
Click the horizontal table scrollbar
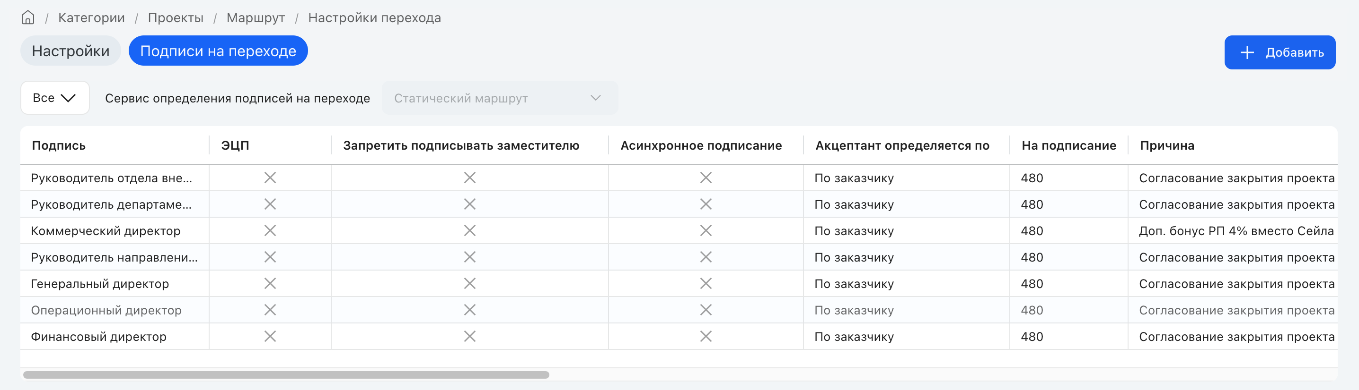286,375
